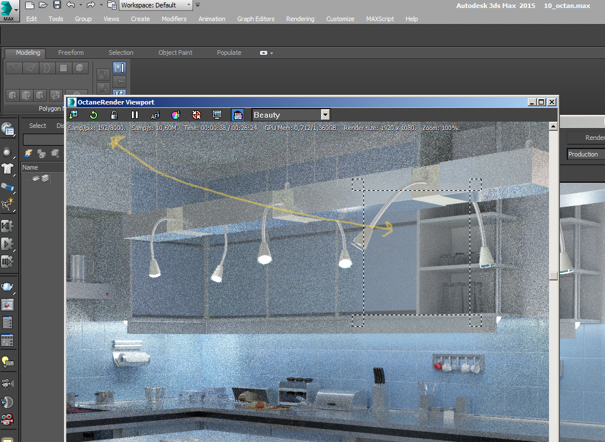605x442 pixels.
Task: Create a new scene with New icon
Action: (x=30, y=5)
